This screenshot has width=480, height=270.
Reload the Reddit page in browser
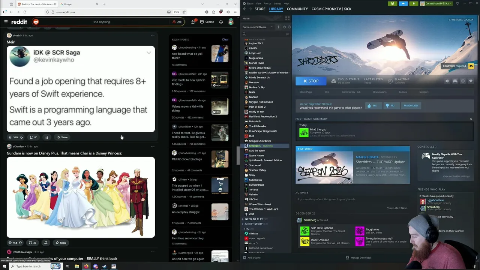25,12
